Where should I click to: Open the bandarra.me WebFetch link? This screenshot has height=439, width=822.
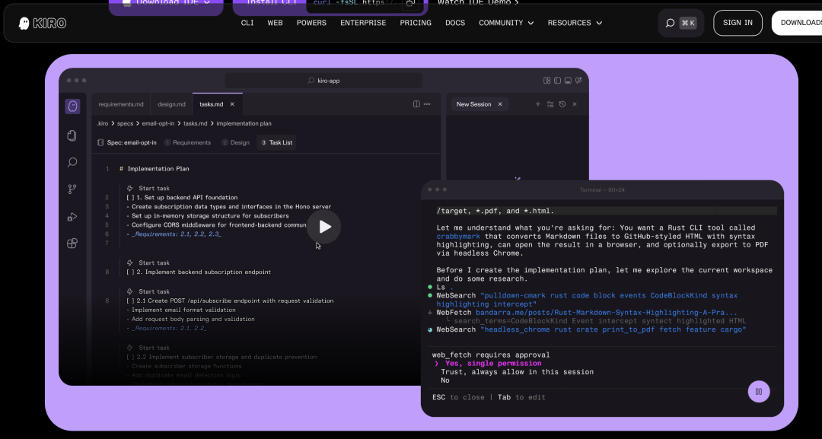(607, 313)
